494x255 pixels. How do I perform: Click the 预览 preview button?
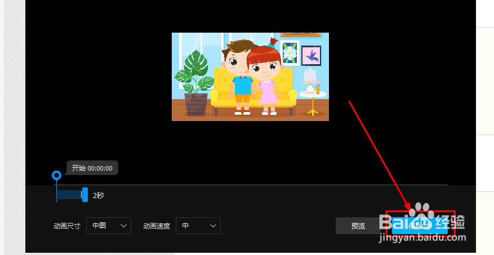point(358,226)
